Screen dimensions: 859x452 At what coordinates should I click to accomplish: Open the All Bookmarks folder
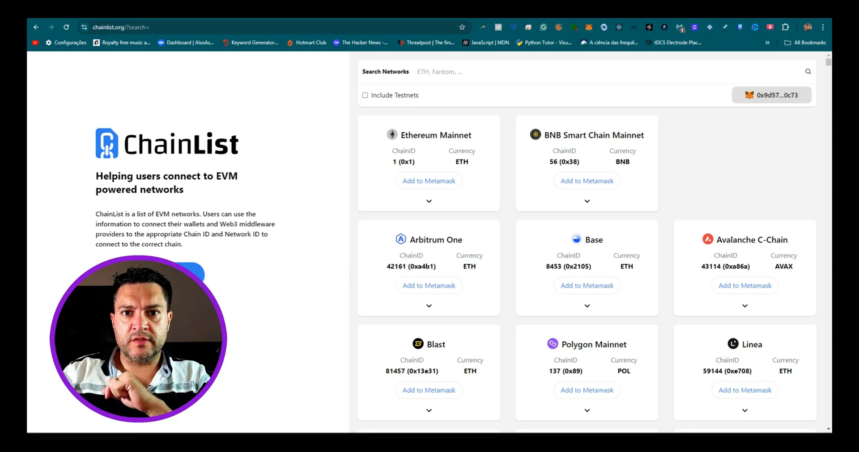(805, 43)
